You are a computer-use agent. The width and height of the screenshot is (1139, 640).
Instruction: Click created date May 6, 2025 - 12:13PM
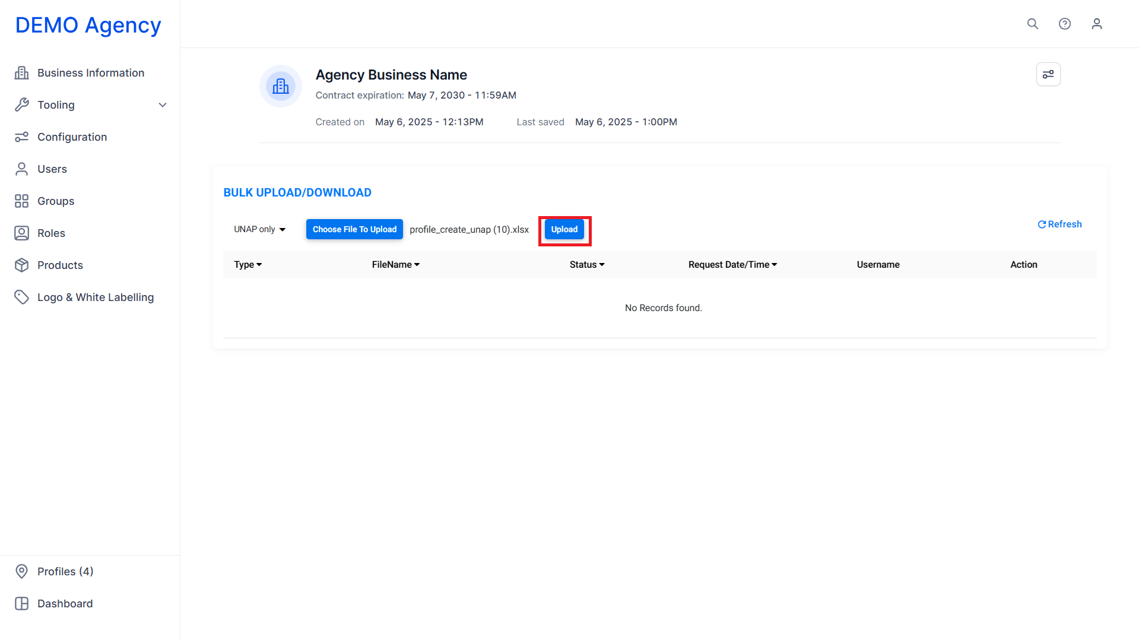(x=429, y=122)
